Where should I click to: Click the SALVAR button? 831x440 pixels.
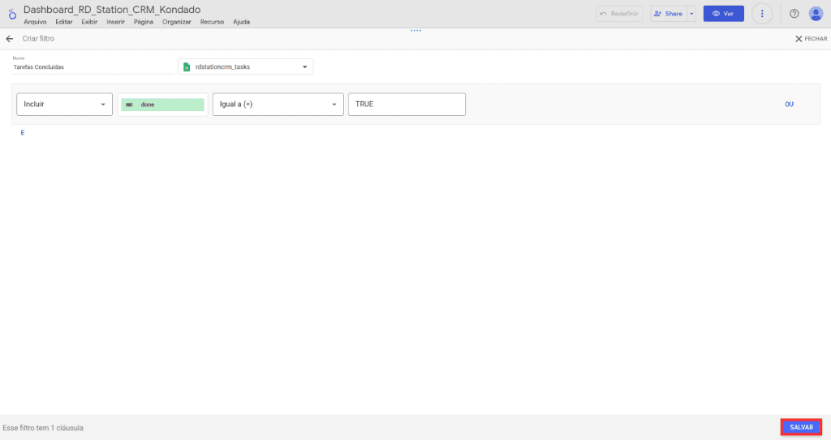[x=801, y=427]
